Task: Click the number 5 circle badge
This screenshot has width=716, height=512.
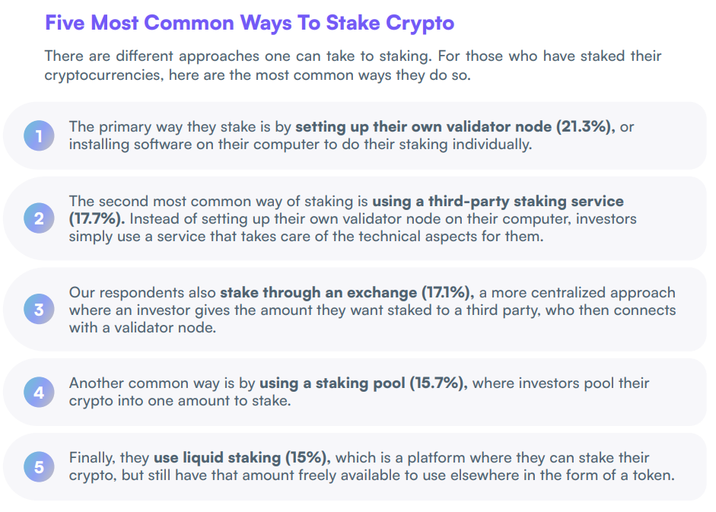Action: tap(40, 467)
